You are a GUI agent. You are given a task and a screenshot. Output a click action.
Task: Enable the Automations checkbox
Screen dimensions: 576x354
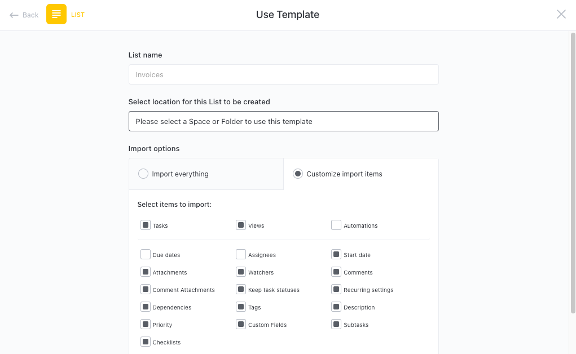[x=337, y=224]
